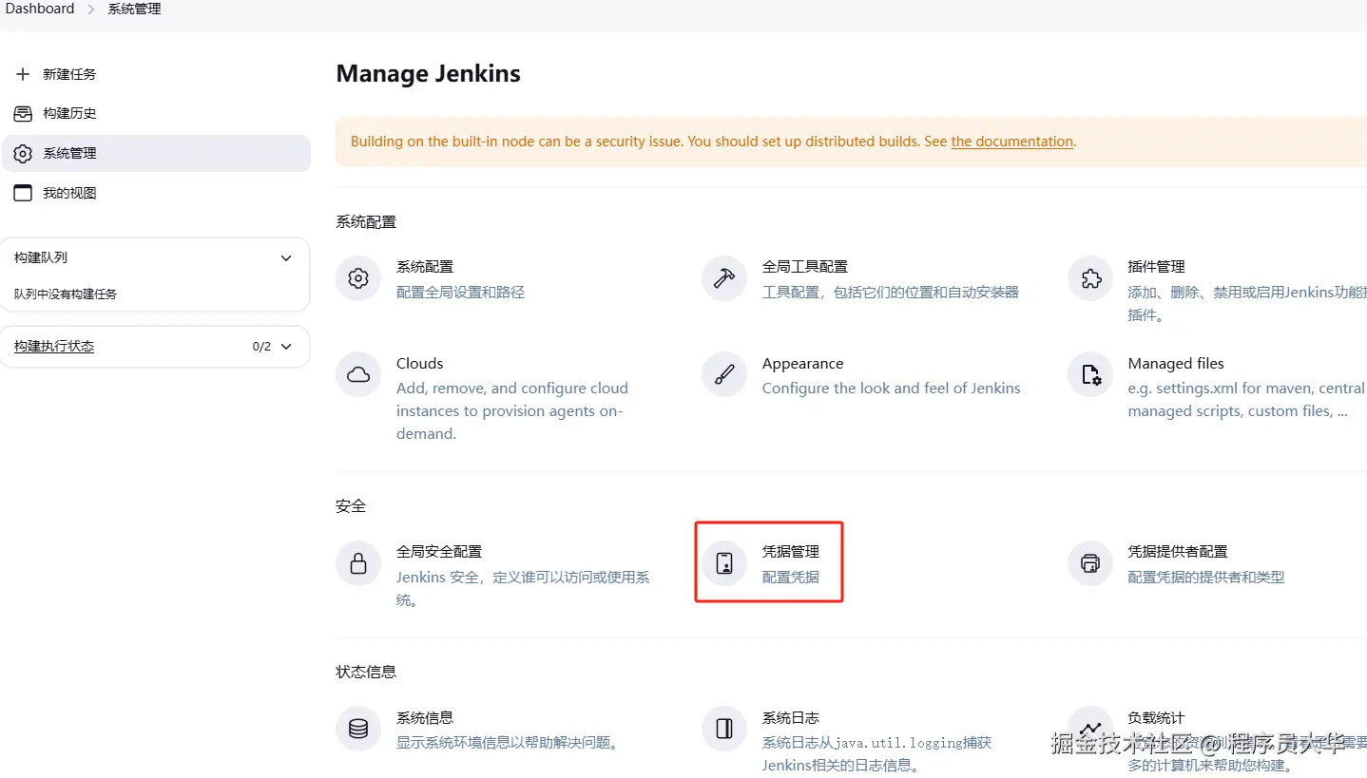Click 配置凭据 description text
Viewport: 1367px width, 778px height.
[791, 578]
